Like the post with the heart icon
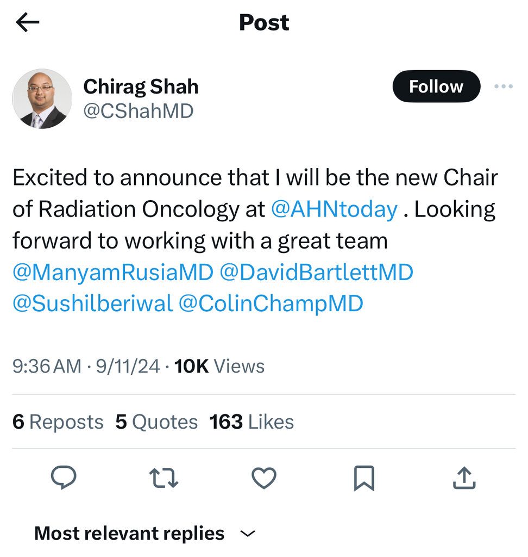Viewport: 528px width, 557px height. coord(264,478)
